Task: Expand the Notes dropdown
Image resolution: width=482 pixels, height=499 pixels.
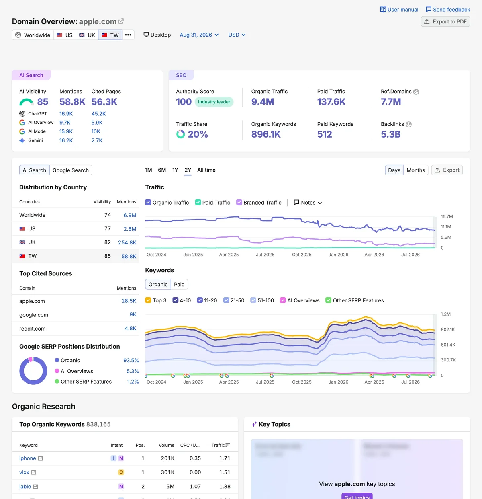Action: pyautogui.click(x=308, y=203)
